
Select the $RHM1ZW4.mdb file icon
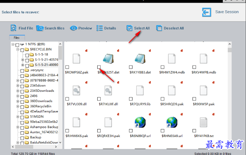(172, 59)
